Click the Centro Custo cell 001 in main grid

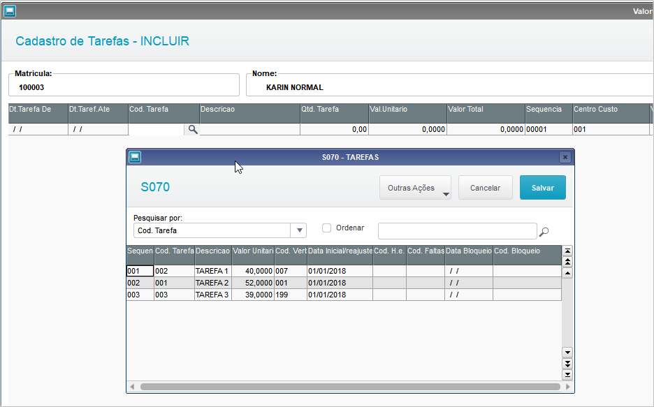[611, 129]
